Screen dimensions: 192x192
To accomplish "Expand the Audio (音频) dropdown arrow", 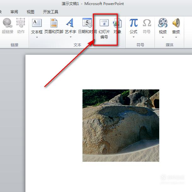I will coord(176,37).
